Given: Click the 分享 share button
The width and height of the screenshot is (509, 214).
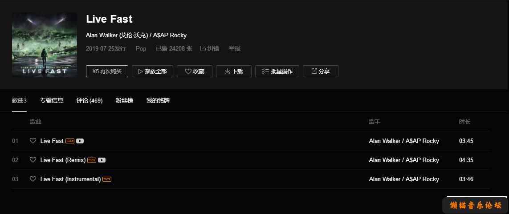Looking at the screenshot, I should (x=320, y=71).
